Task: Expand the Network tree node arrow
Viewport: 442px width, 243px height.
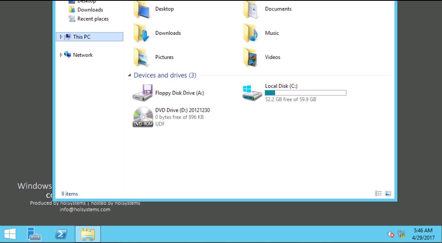Action: click(61, 55)
